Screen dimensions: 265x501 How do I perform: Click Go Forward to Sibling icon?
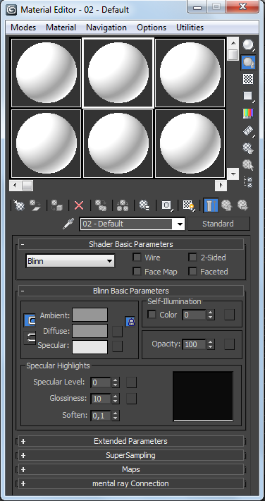tap(243, 205)
